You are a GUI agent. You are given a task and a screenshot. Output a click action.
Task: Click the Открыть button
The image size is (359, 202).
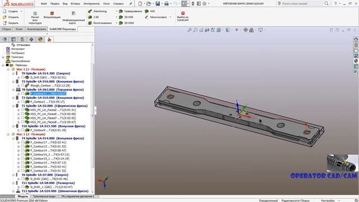click(x=11, y=17)
